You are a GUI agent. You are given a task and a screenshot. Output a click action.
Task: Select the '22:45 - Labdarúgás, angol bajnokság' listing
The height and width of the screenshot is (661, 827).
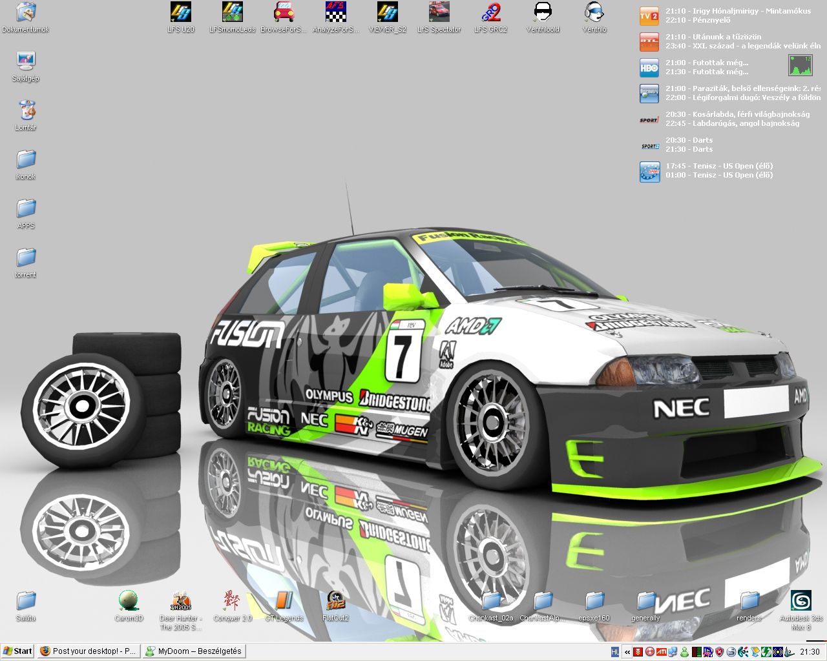pyautogui.click(x=732, y=123)
